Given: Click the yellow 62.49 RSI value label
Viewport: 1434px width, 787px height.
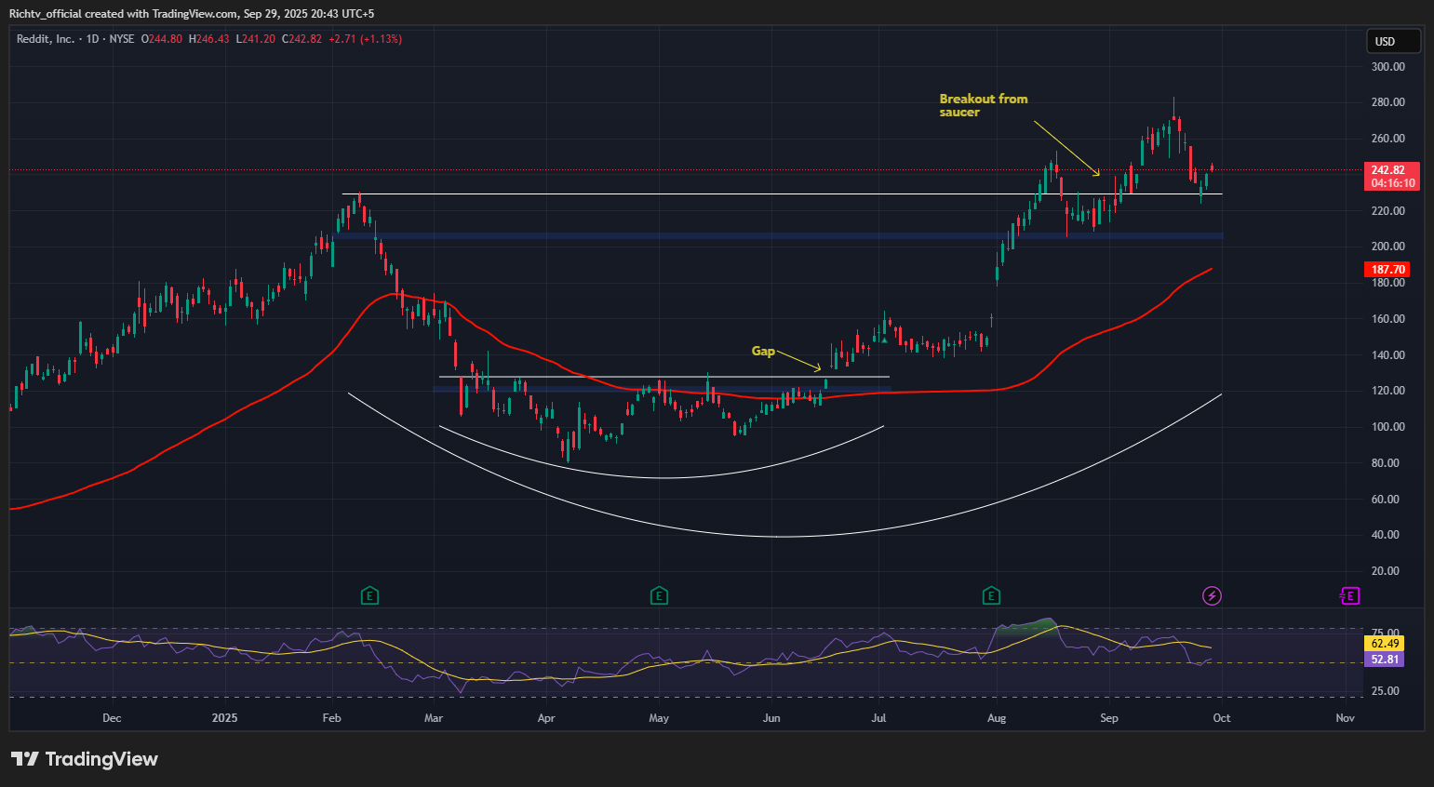Looking at the screenshot, I should tap(1385, 643).
